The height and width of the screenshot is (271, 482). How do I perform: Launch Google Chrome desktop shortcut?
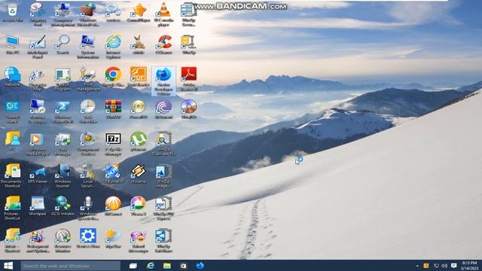pyautogui.click(x=113, y=77)
